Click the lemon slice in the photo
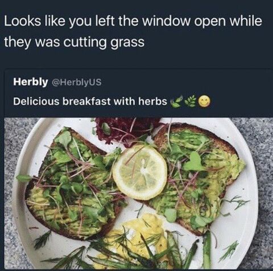The image size is (273, 271). [x=140, y=172]
